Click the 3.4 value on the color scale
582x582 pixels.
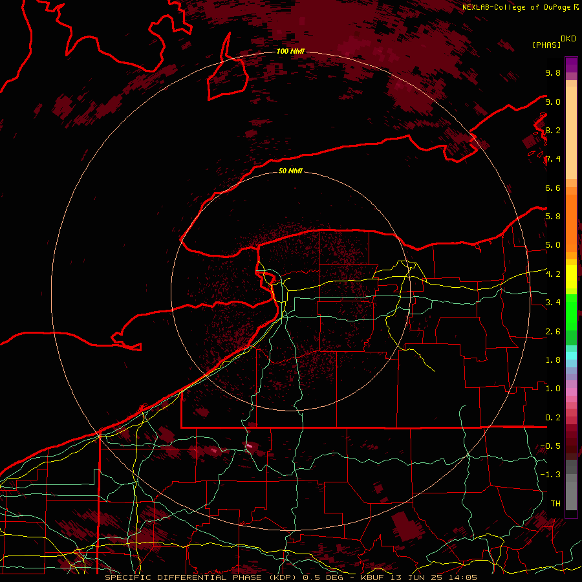point(553,303)
